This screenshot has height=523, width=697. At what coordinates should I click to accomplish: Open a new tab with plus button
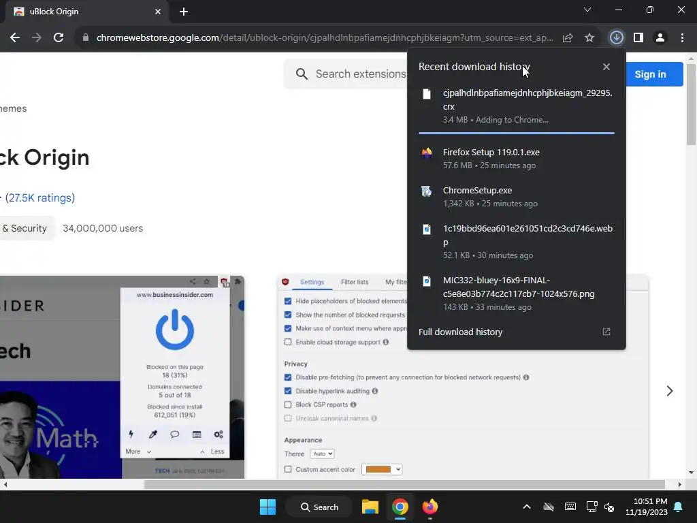point(184,12)
